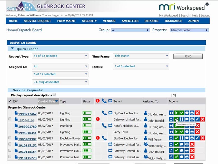Open the Property dropdown showing Glenrock Center
Viewport: 218px width, 164px height.
(189, 30)
